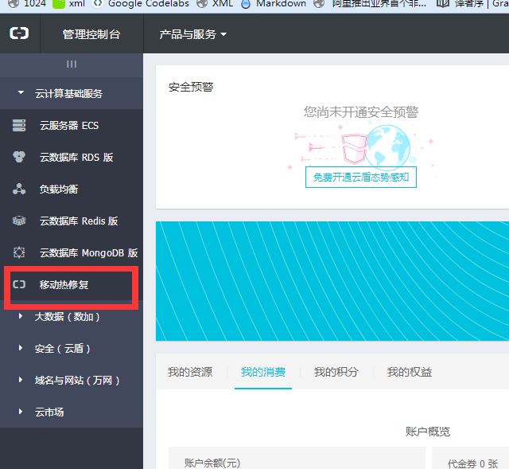The height and width of the screenshot is (469, 509).
Task: Click the 云数据库 Redis 版 icon
Action: pyautogui.click(x=19, y=221)
